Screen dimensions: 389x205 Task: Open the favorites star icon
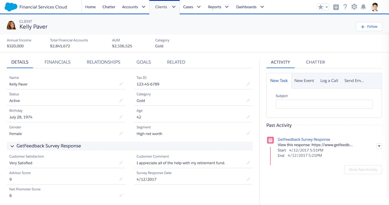pos(320,7)
